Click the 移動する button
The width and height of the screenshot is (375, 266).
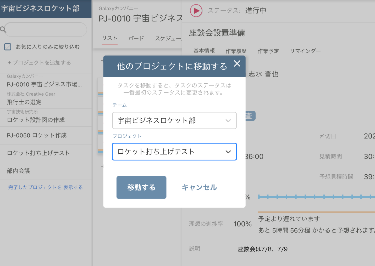click(x=141, y=187)
